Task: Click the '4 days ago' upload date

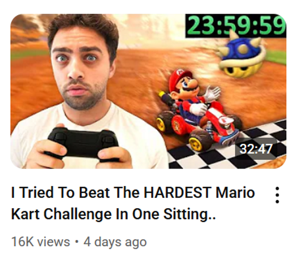Action: click(x=115, y=242)
